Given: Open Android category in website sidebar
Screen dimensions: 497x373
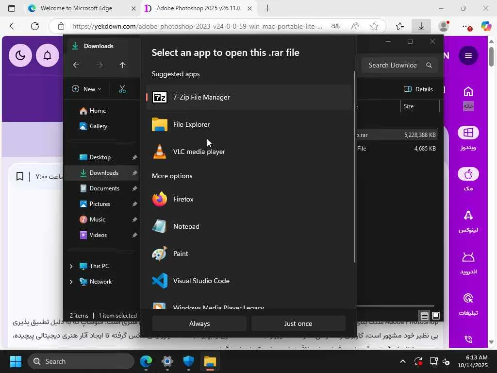Looking at the screenshot, I should point(468,257).
